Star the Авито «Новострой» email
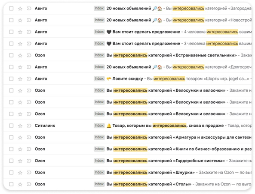This screenshot has width=255, height=194. 20,20
